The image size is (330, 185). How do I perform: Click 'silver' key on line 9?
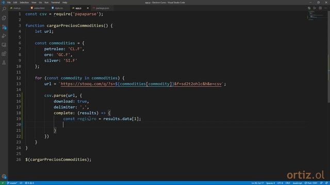click(x=51, y=61)
